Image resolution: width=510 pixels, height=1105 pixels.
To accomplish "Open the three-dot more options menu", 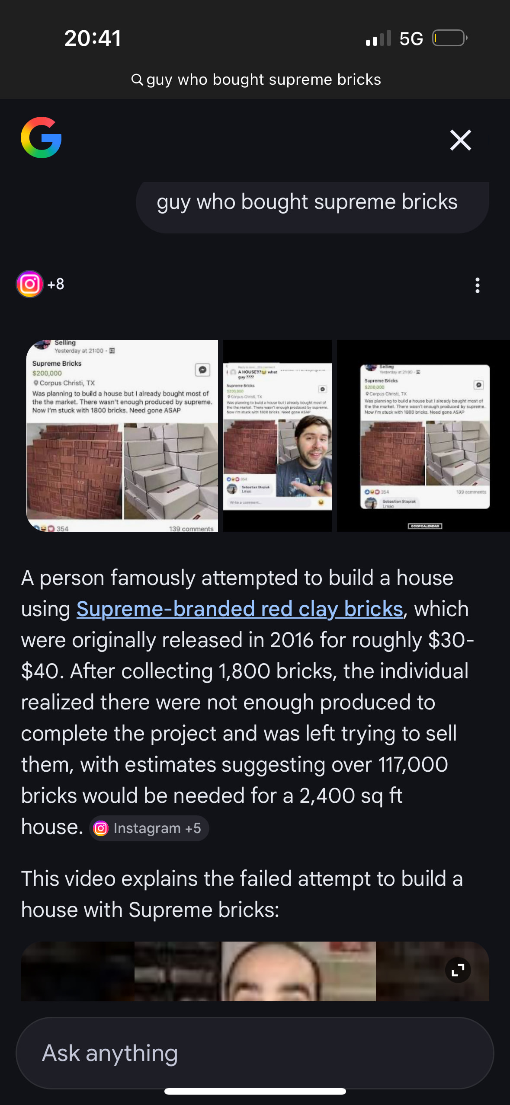I will pyautogui.click(x=477, y=285).
